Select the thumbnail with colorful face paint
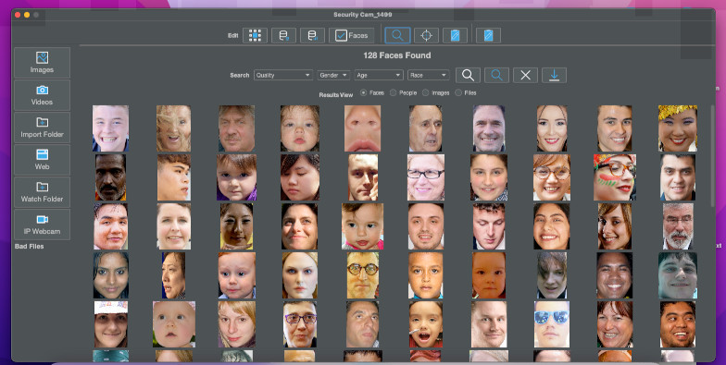This screenshot has width=726, height=365. point(615,177)
